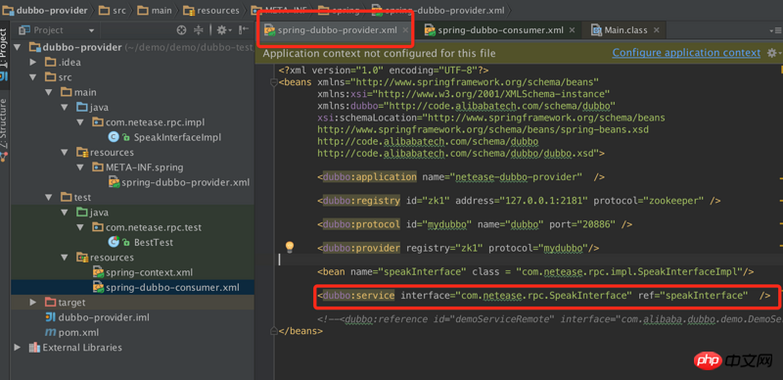Select spring-dubbo-provider.xml in the project tree
This screenshot has width=783, height=380.
185,182
